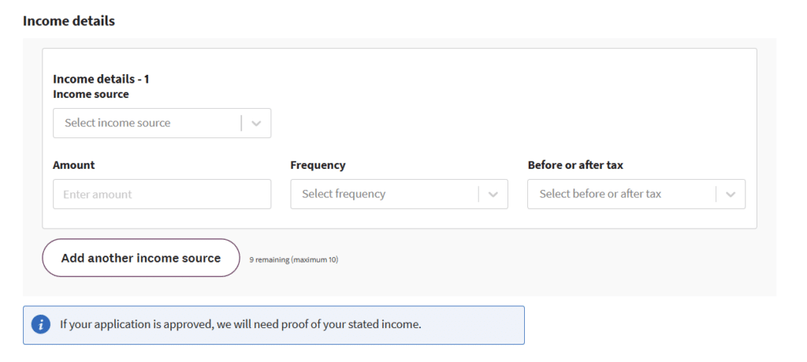Open the Select before or after tax dropdown
807x362 pixels.
(636, 194)
